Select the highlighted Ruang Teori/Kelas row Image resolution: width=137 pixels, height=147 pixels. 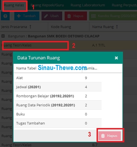(68, 45)
